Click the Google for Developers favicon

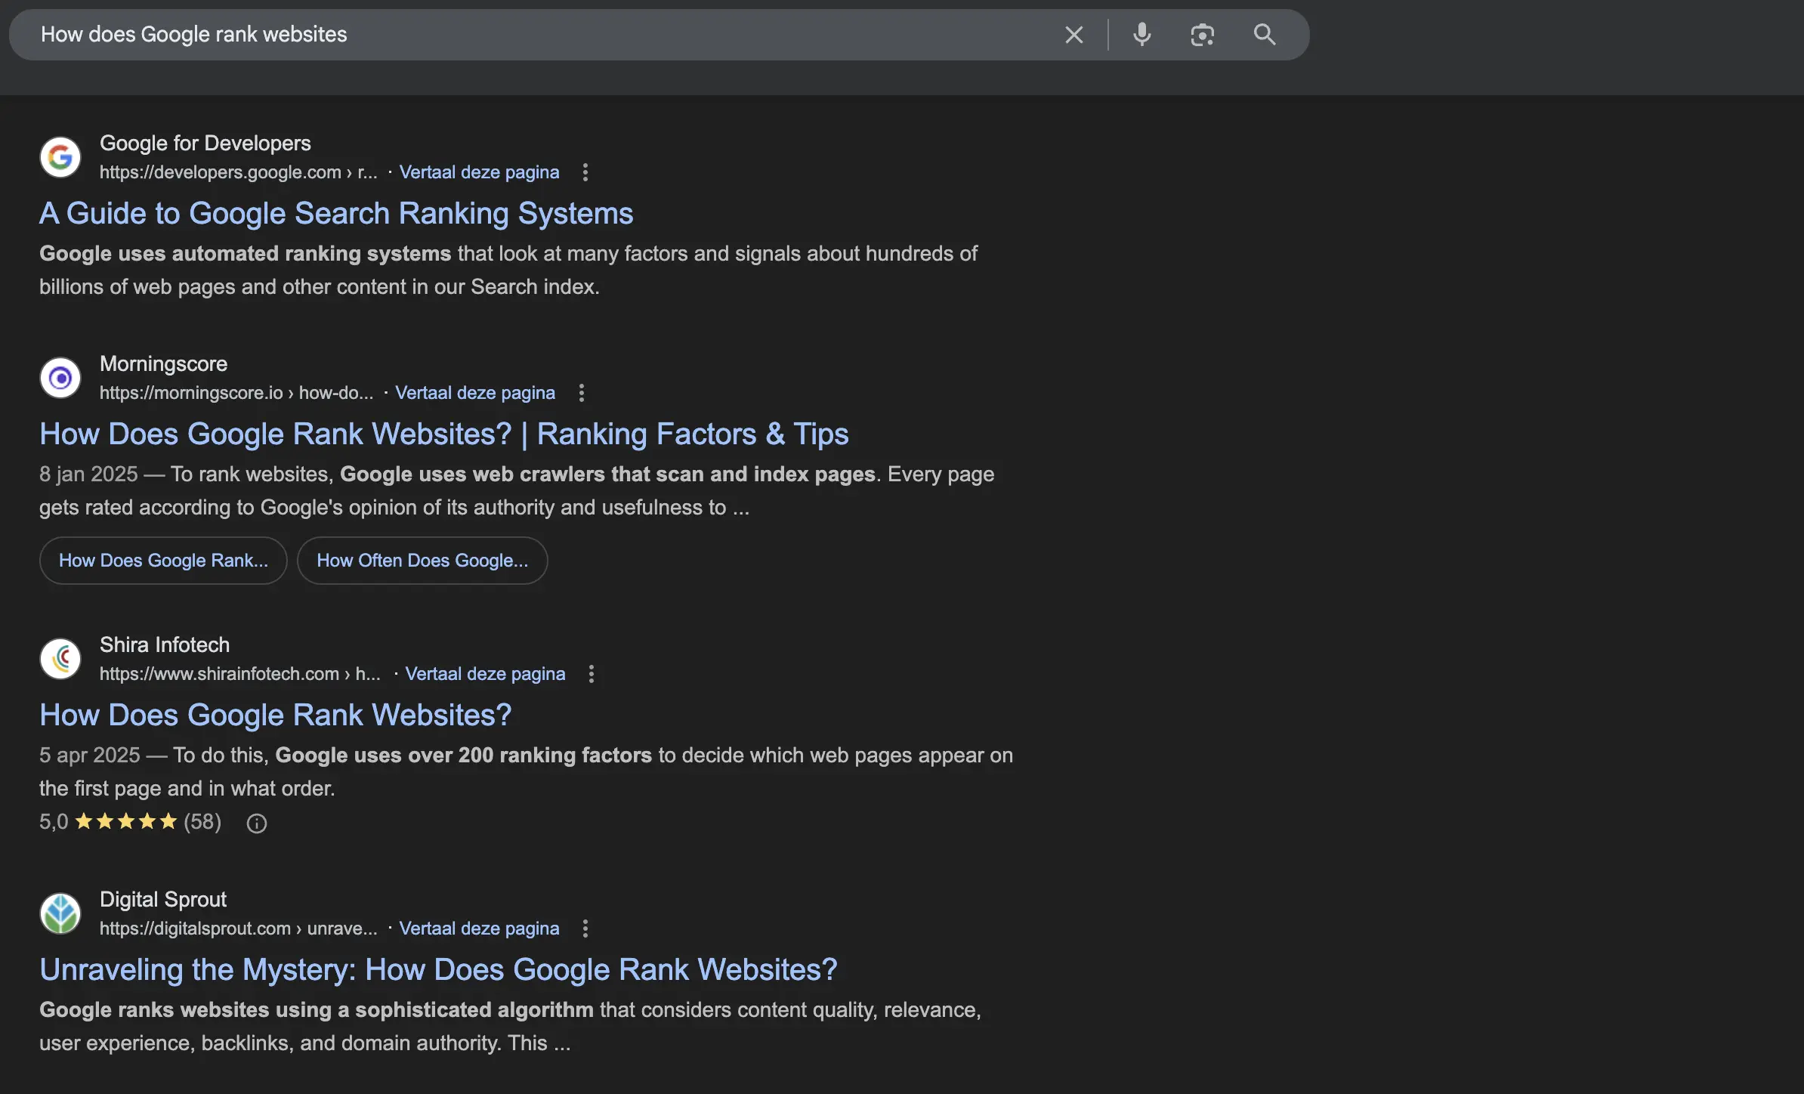60,157
